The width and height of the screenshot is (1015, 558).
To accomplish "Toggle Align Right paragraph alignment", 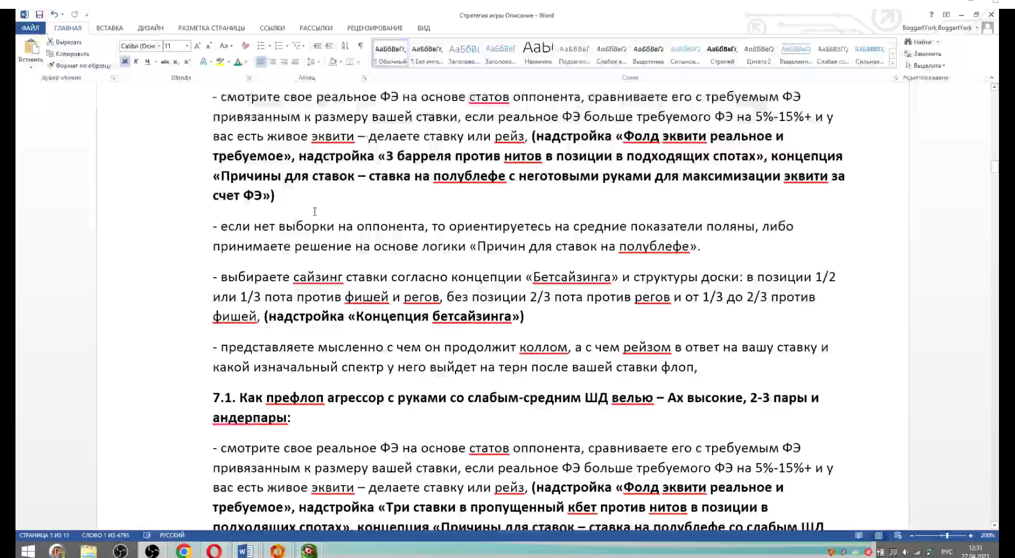I will (284, 61).
